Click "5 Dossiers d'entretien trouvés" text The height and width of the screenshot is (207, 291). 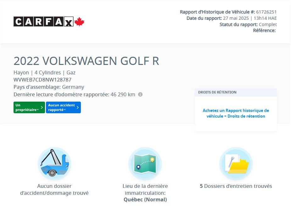236,186
